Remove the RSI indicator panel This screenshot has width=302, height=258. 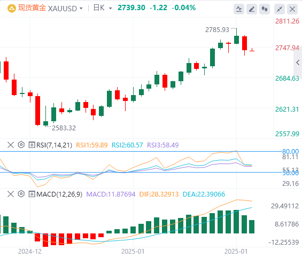11,145
